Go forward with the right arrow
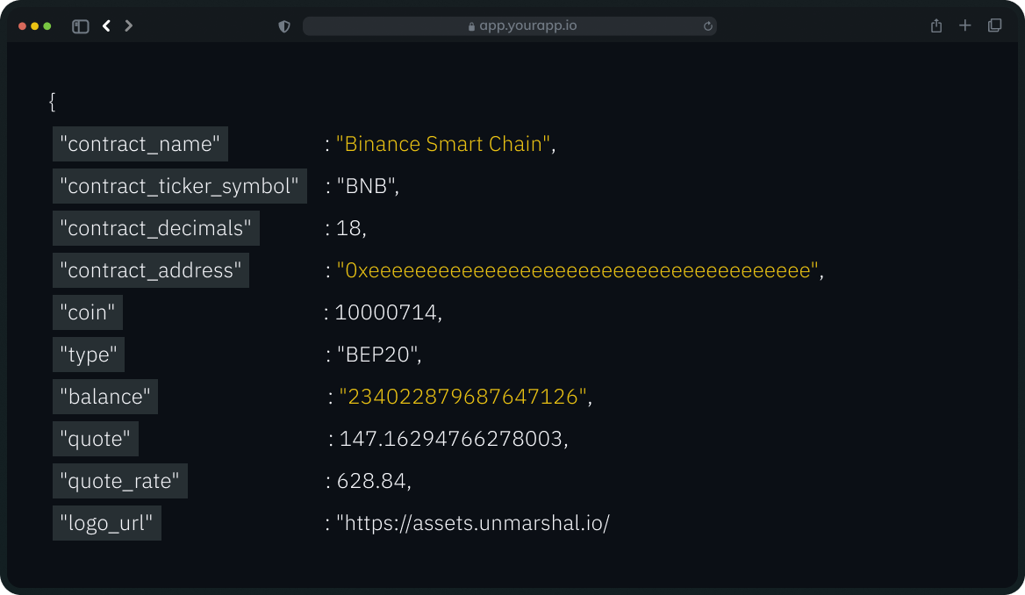 tap(129, 26)
